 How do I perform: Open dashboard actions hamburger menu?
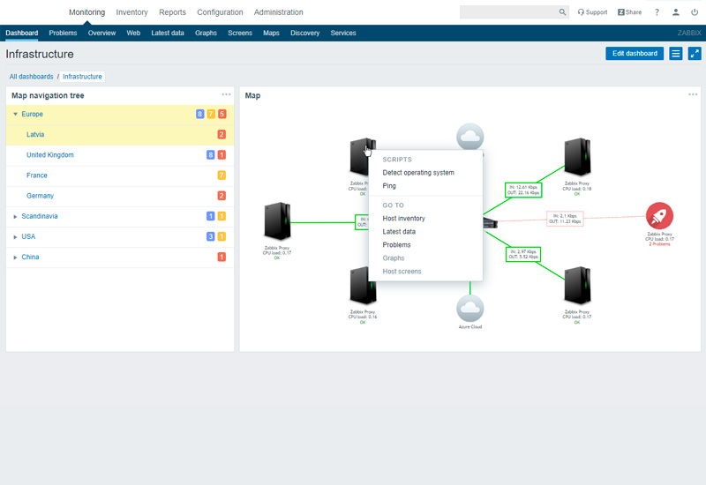point(676,54)
